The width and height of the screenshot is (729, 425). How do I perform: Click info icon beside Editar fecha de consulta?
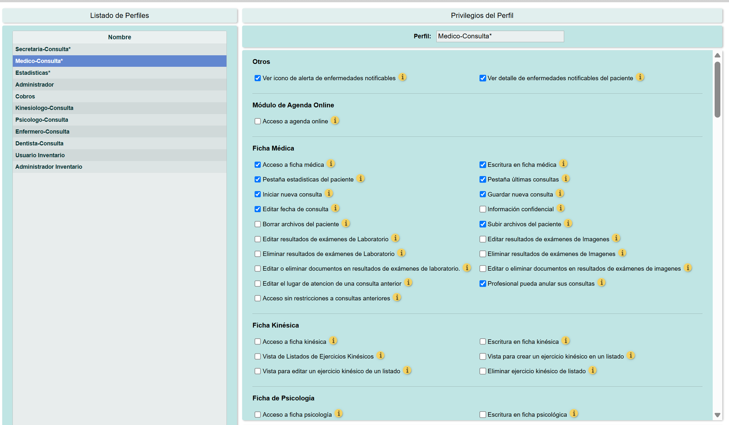335,208
